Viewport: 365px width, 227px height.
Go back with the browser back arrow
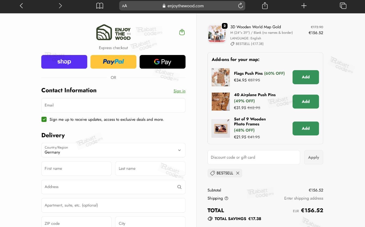(21, 6)
